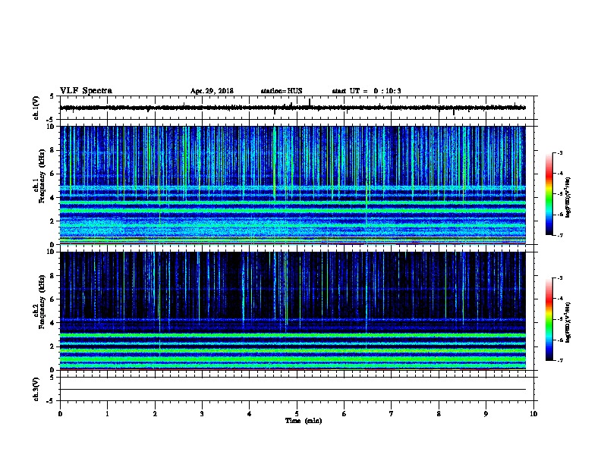Click the color scale bar beside ch.2 spectrogram
This screenshot has width=601, height=464.
point(549,319)
